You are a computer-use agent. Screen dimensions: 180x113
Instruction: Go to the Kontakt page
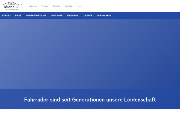(x=57, y=6)
